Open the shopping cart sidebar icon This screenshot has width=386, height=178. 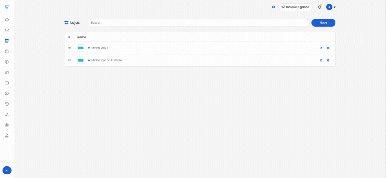click(x=7, y=30)
